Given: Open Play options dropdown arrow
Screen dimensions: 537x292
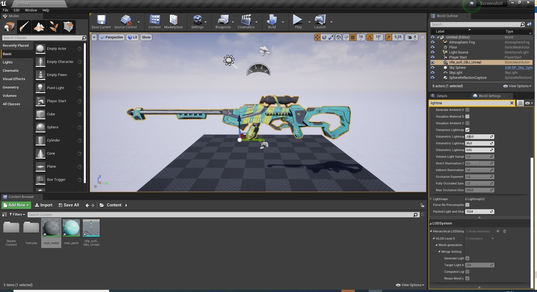Looking at the screenshot, I should click(x=309, y=22).
